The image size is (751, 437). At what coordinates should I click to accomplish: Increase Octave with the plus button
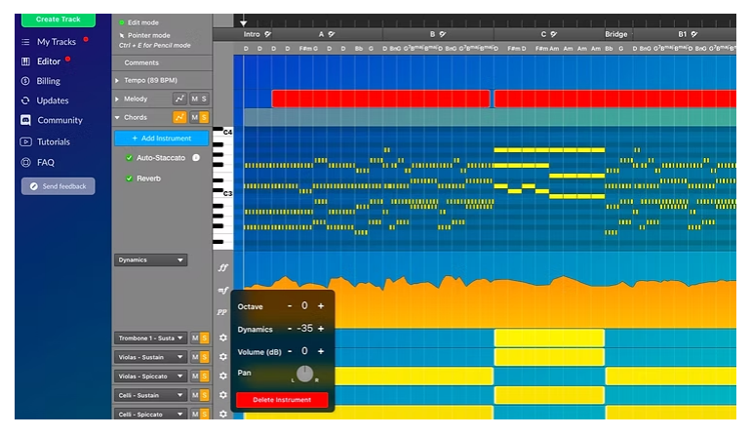(x=320, y=306)
